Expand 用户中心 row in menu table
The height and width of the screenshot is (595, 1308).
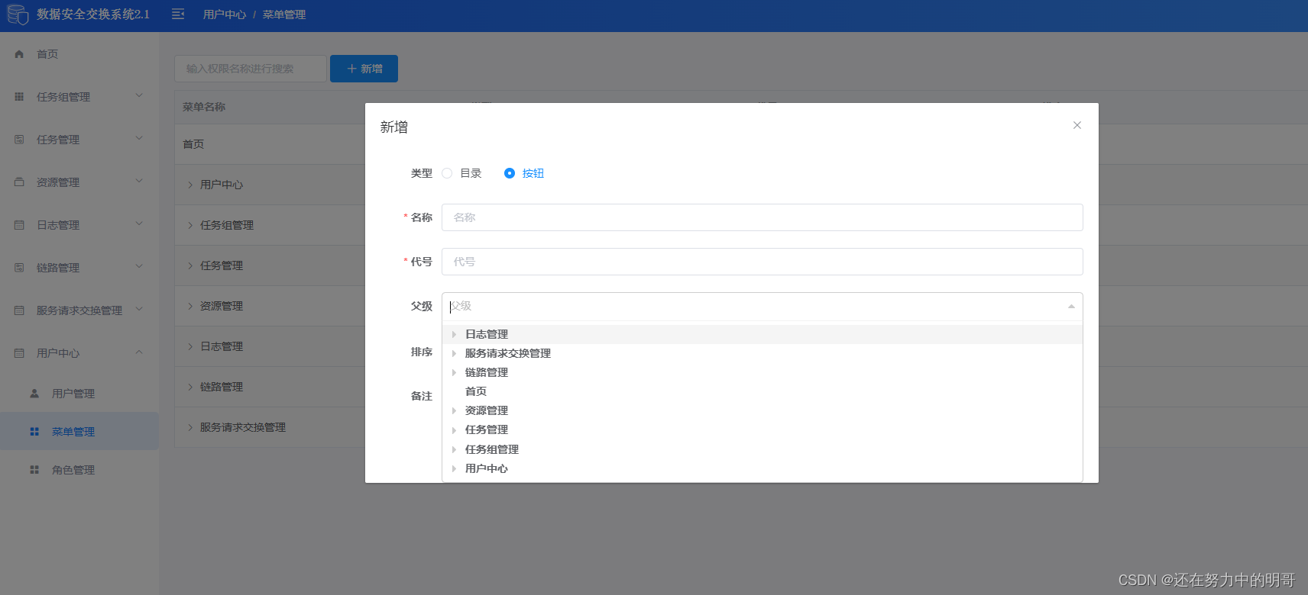click(190, 185)
